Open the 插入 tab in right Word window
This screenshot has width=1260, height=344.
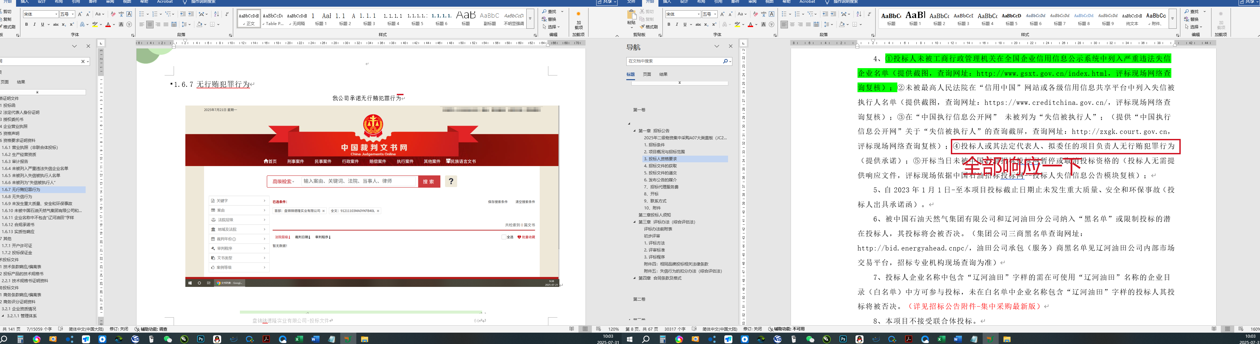[667, 2]
